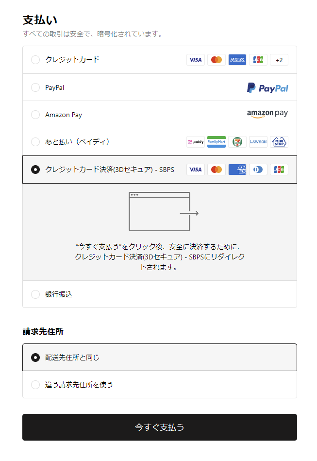Screen dimensions: 317x461
Task: Click the Diners Club icon in SBPS row
Action: [258, 170]
